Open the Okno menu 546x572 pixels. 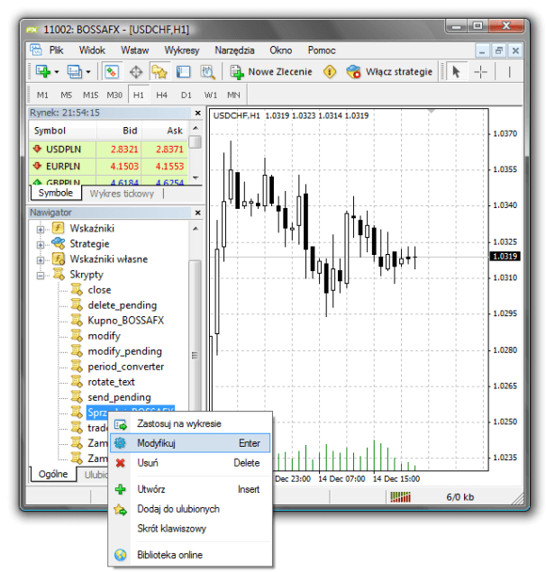281,50
